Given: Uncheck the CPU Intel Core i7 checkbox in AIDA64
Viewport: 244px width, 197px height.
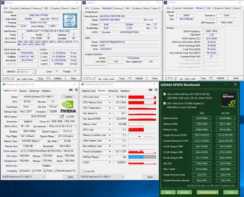Looking at the screenshot, I should 164,103.
